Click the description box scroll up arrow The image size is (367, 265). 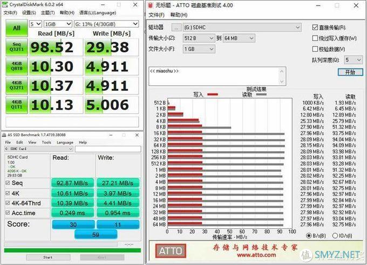(282, 71)
